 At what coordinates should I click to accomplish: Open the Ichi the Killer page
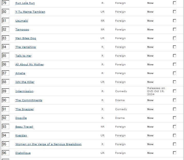(25, 82)
